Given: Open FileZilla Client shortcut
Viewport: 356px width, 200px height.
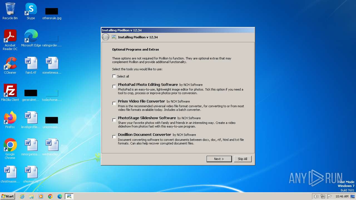Looking at the screenshot, I should pos(10,93).
